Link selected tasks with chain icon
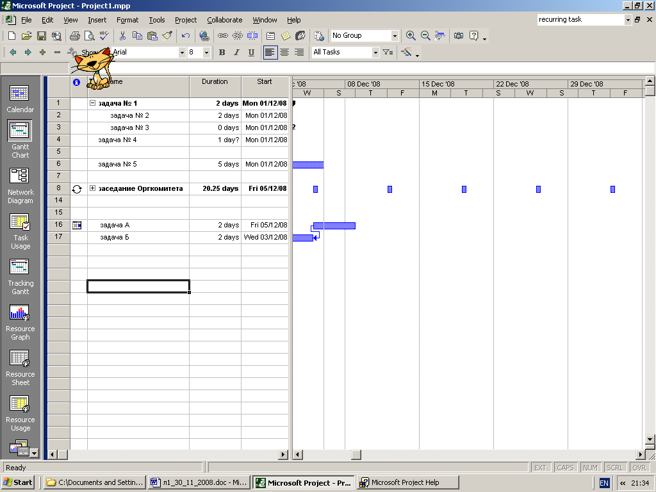 pos(222,36)
